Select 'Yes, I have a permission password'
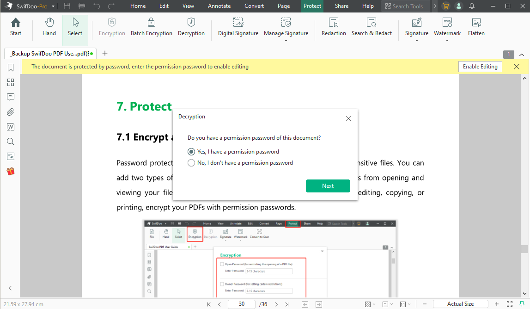Viewport: 530px width, 309px height. [191, 152]
